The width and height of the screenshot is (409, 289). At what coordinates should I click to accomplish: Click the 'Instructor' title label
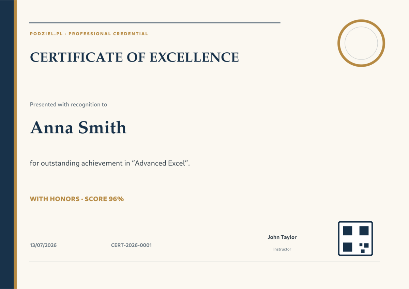pyautogui.click(x=282, y=249)
